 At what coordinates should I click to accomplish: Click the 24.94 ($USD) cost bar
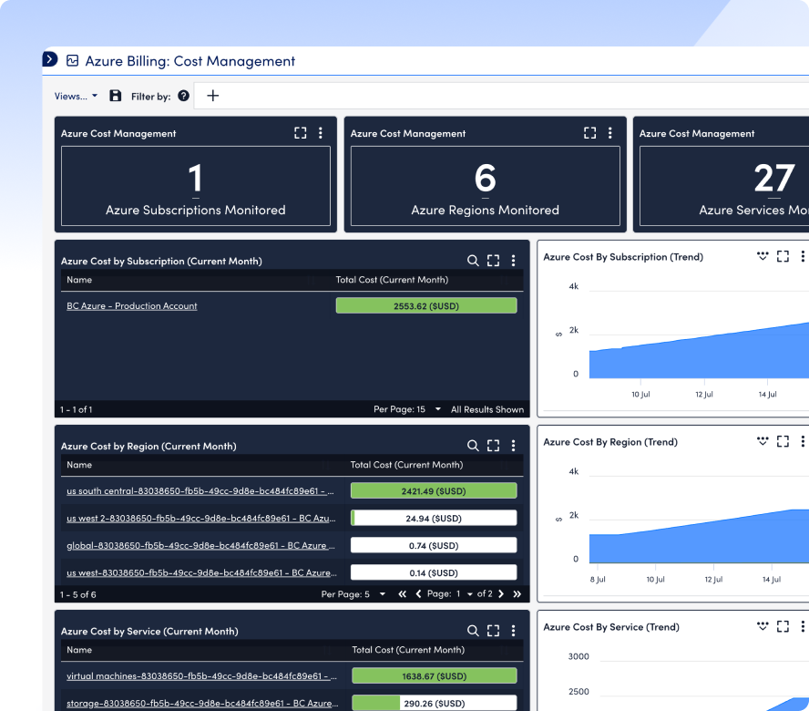pos(434,518)
